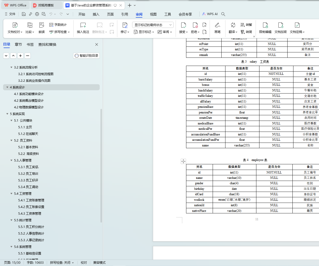Click the plus button in outline toolbar
The image size is (319, 266).
tap(20, 55)
